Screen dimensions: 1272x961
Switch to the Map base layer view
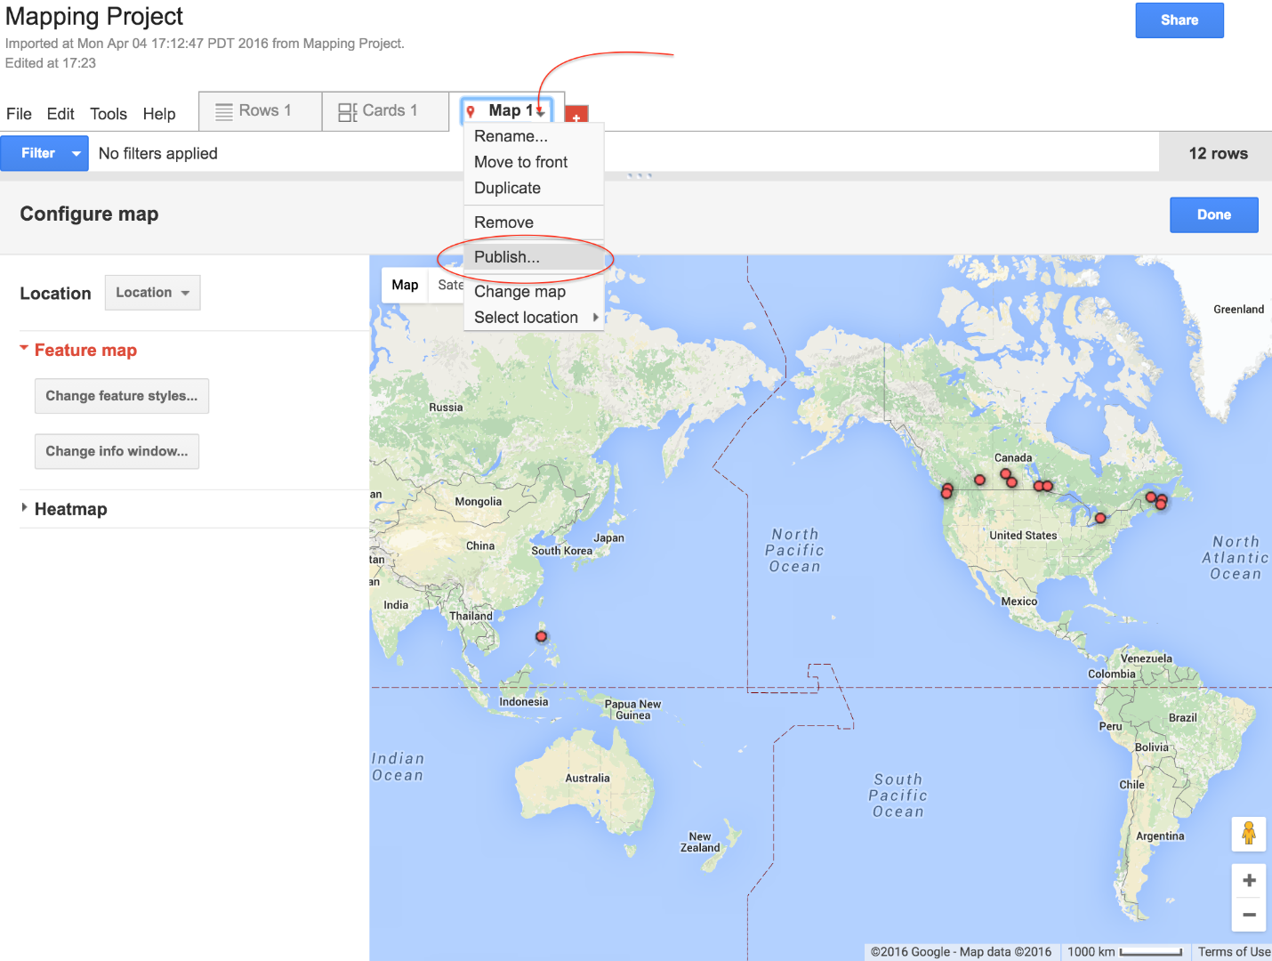click(x=405, y=285)
